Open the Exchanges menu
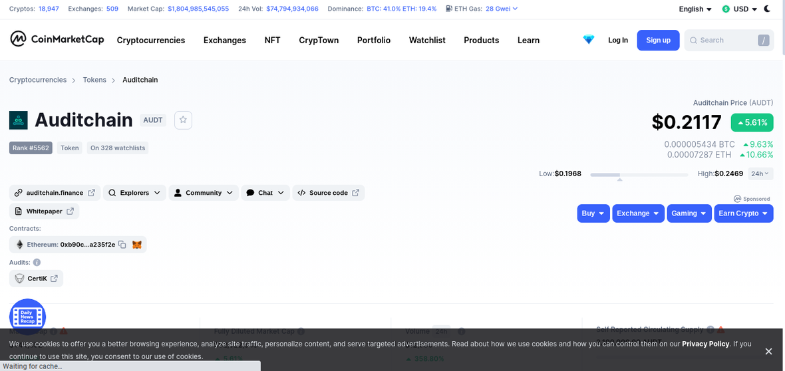The image size is (785, 371). [225, 40]
